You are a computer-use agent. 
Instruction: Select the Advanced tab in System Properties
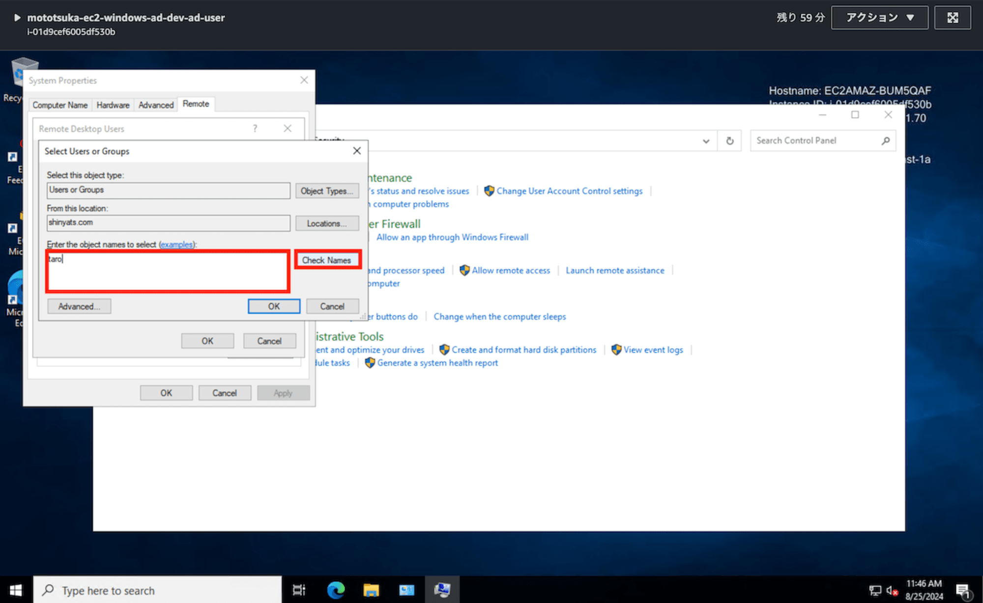coord(155,104)
